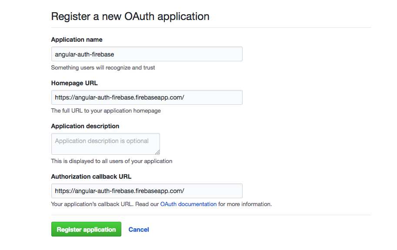The image size is (397, 250).
Task: Click the 'full URL to your application homepage' hint
Action: coord(106,111)
